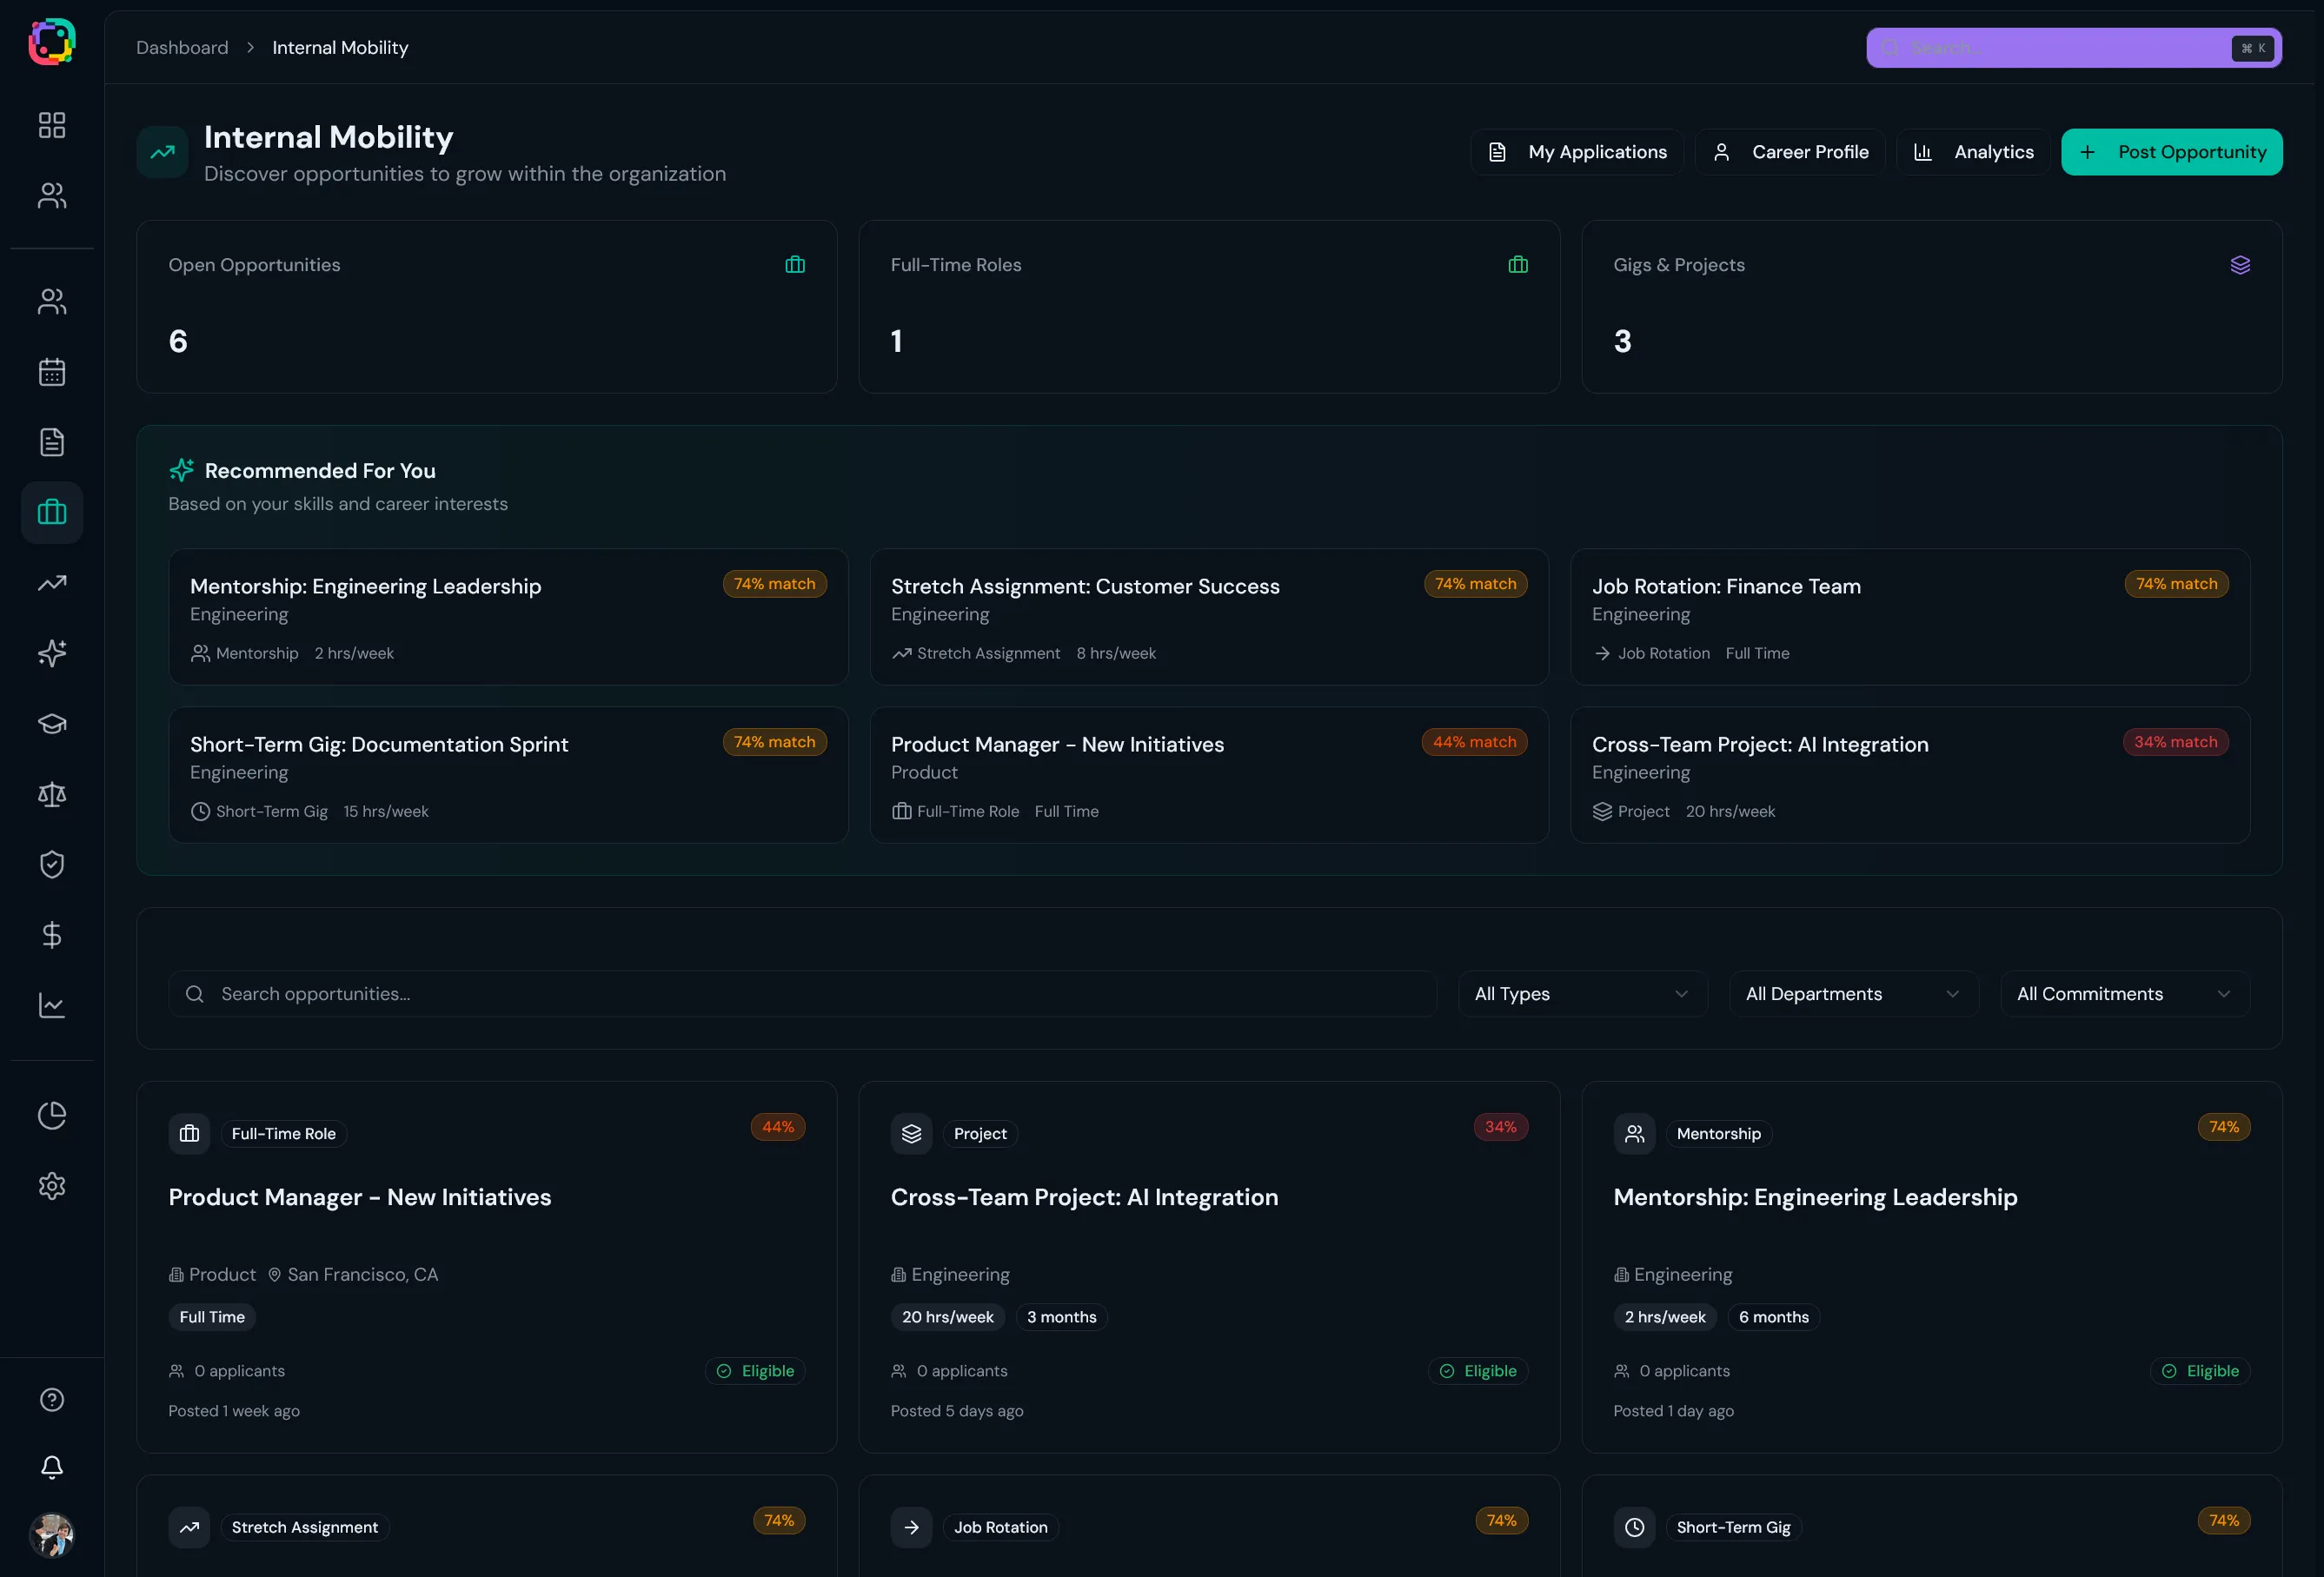Click the dollar sign compensation icon
The width and height of the screenshot is (2324, 1577).
pyautogui.click(x=52, y=934)
